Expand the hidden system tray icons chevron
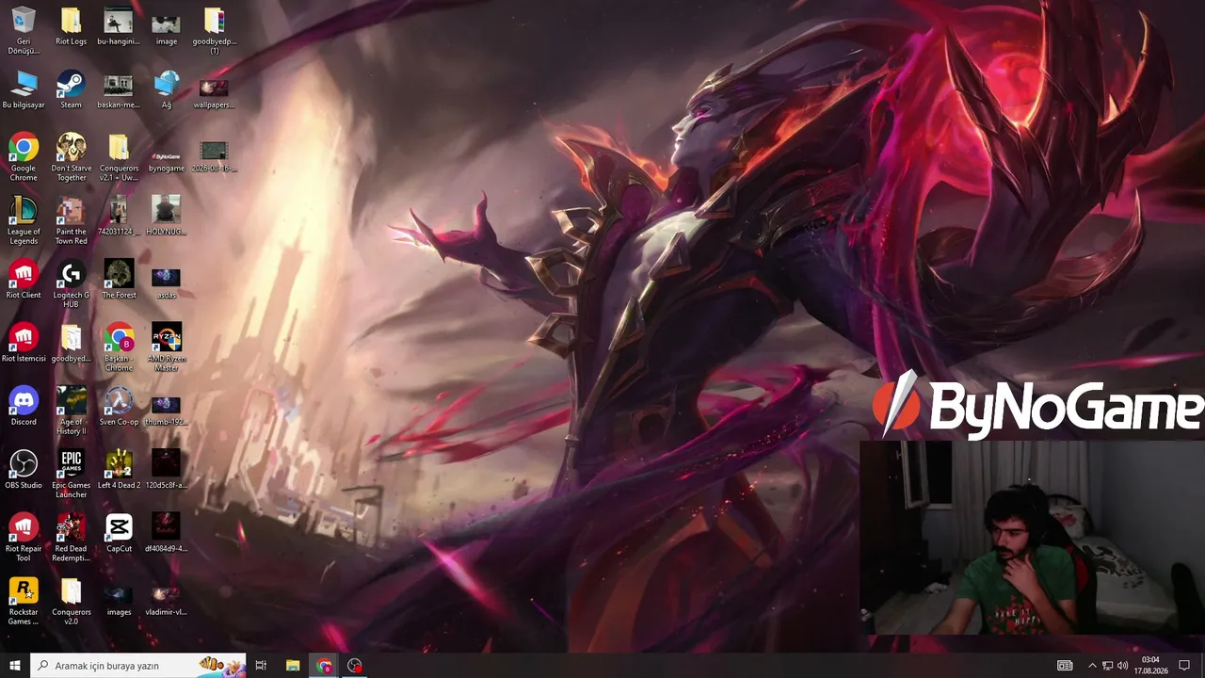The image size is (1205, 678). pos(1092,666)
